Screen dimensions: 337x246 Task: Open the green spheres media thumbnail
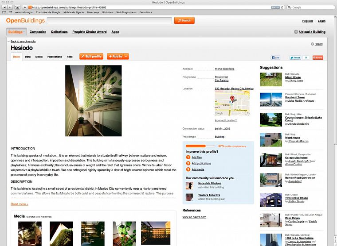(124, 234)
